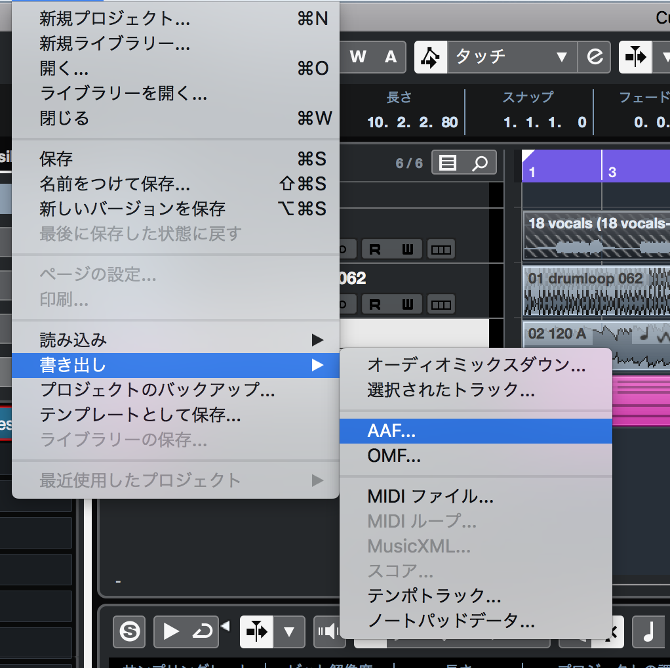Select オーディオミックスダウン... export option
670x668 pixels.
[x=476, y=365]
